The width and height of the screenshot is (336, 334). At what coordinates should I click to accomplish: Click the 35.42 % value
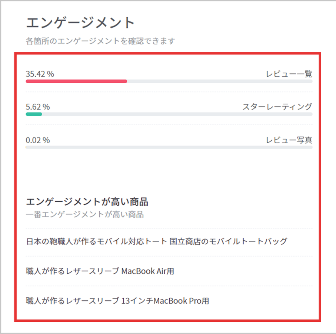(x=40, y=74)
